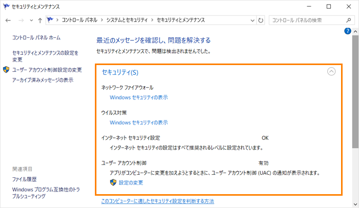The image size is (359, 208).
Task: Minimize the セキュリティとメンテナンス window
Action: (x=309, y=7)
